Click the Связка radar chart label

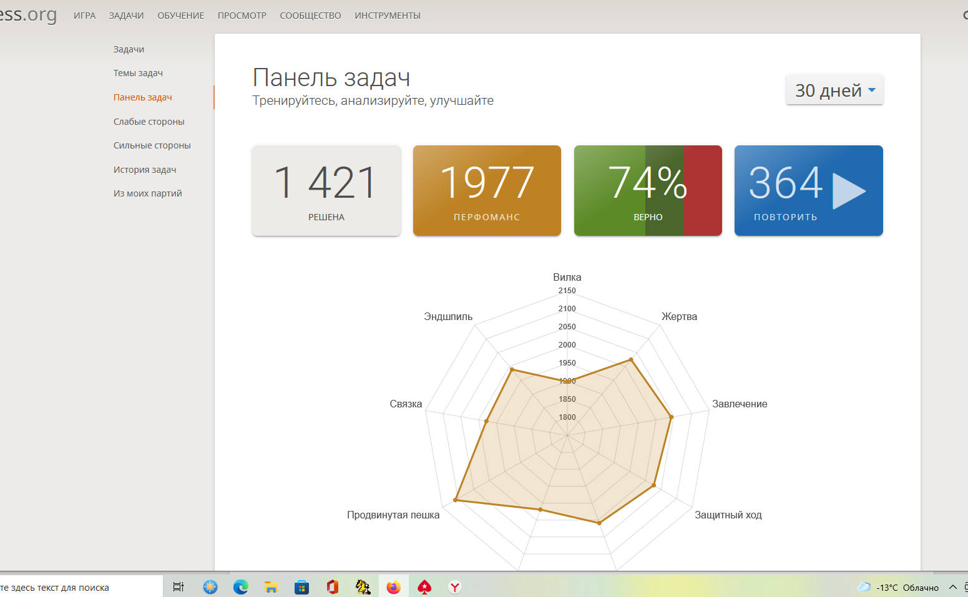click(406, 404)
